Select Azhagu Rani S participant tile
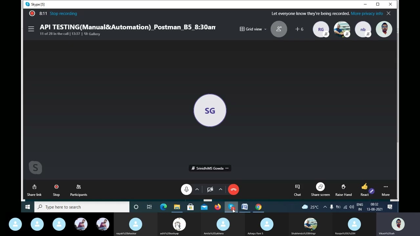420x236 pixels. 267,225
